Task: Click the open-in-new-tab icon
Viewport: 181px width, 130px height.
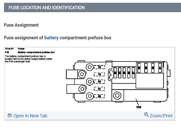Action: (10, 116)
